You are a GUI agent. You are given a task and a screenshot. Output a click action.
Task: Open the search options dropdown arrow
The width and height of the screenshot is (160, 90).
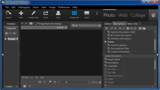pyautogui.click(x=76, y=26)
